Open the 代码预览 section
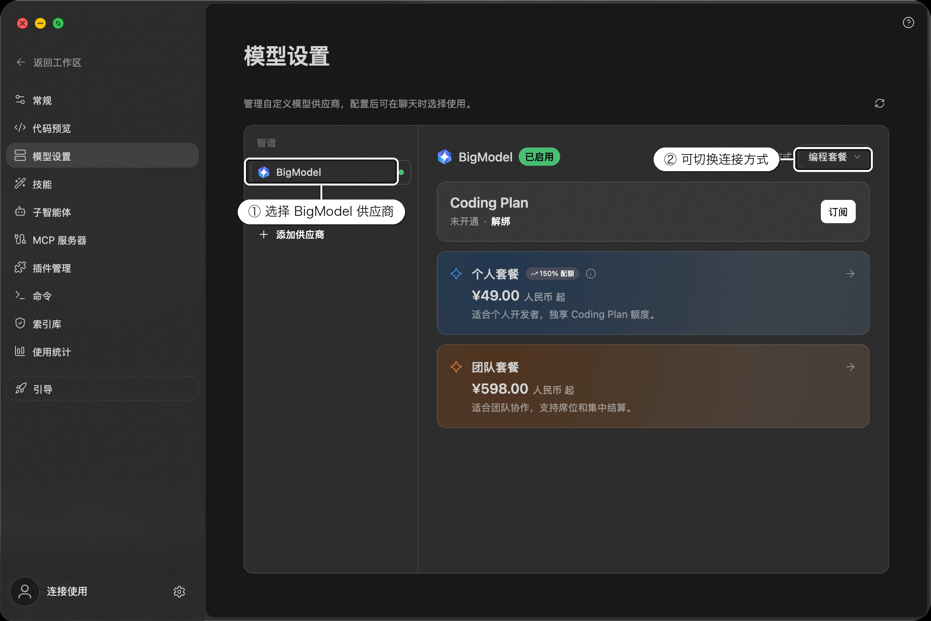Image resolution: width=931 pixels, height=621 pixels. (x=102, y=128)
